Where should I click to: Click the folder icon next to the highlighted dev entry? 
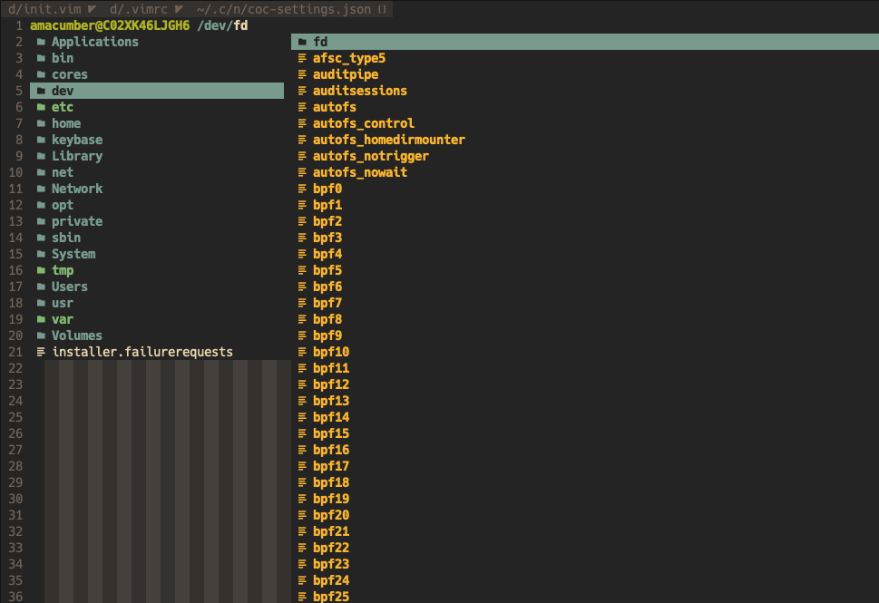(40, 91)
